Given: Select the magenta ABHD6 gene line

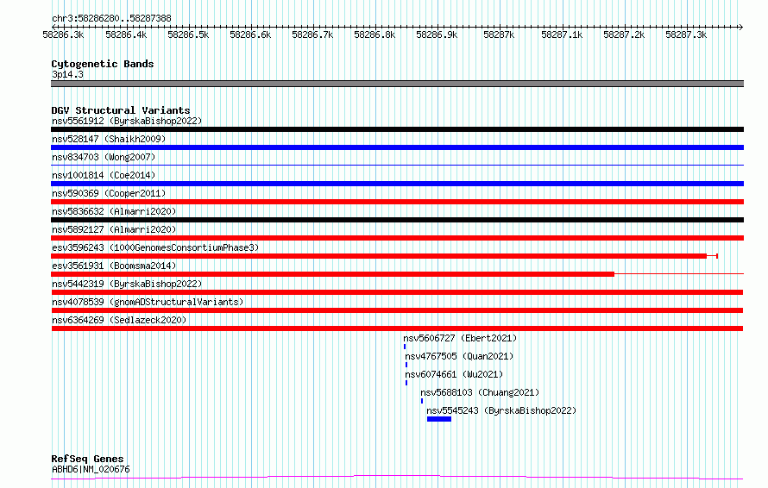Looking at the screenshot, I should (397, 477).
